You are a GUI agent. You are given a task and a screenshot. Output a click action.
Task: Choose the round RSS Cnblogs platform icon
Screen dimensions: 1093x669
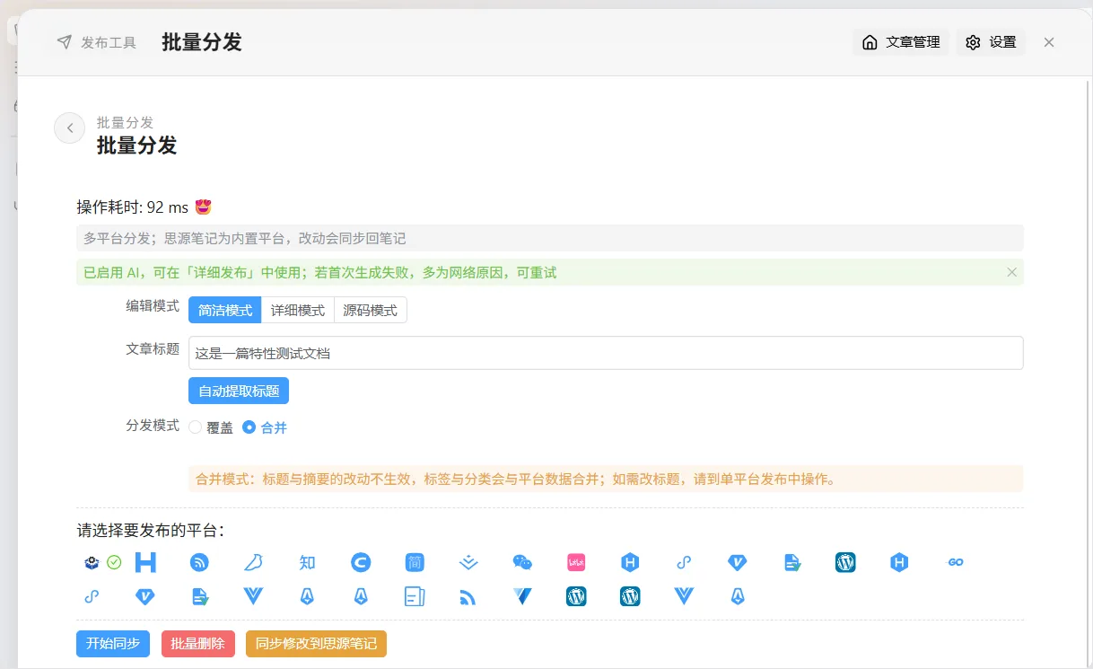199,562
